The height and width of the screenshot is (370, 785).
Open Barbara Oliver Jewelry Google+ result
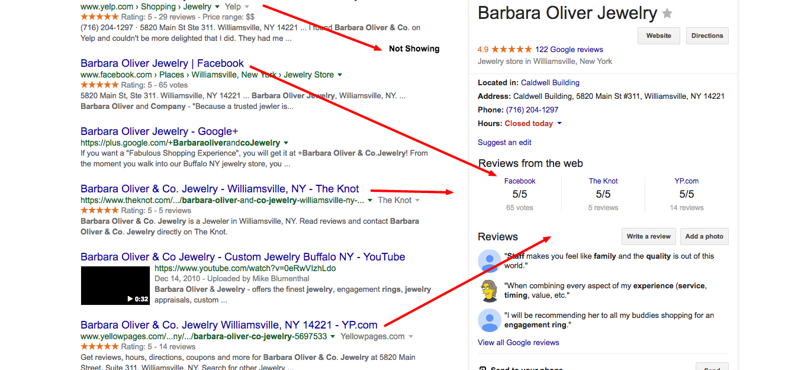point(159,131)
